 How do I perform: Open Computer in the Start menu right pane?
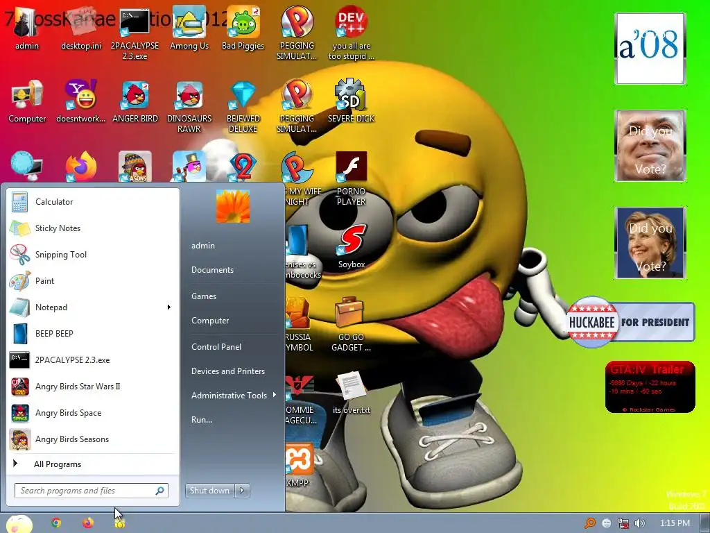click(210, 321)
